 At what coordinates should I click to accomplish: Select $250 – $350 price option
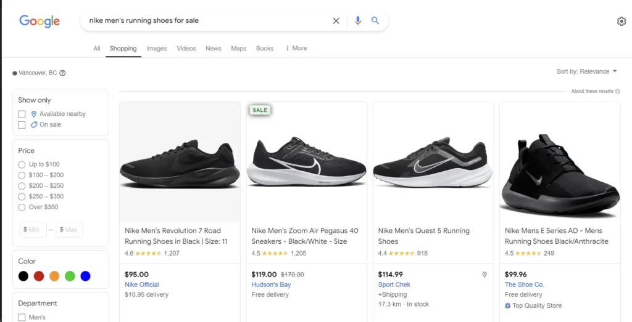[22, 196]
